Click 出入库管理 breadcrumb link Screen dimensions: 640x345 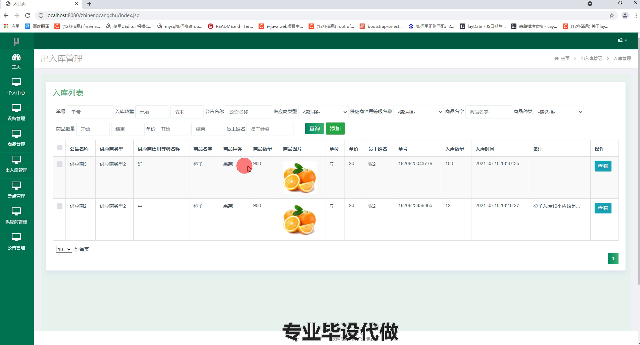click(591, 58)
